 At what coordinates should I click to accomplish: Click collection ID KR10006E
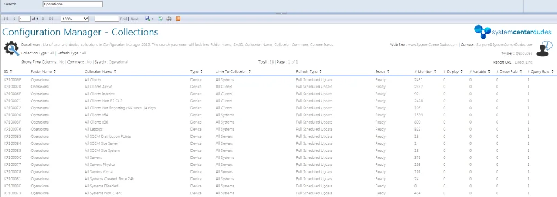click(x=13, y=79)
